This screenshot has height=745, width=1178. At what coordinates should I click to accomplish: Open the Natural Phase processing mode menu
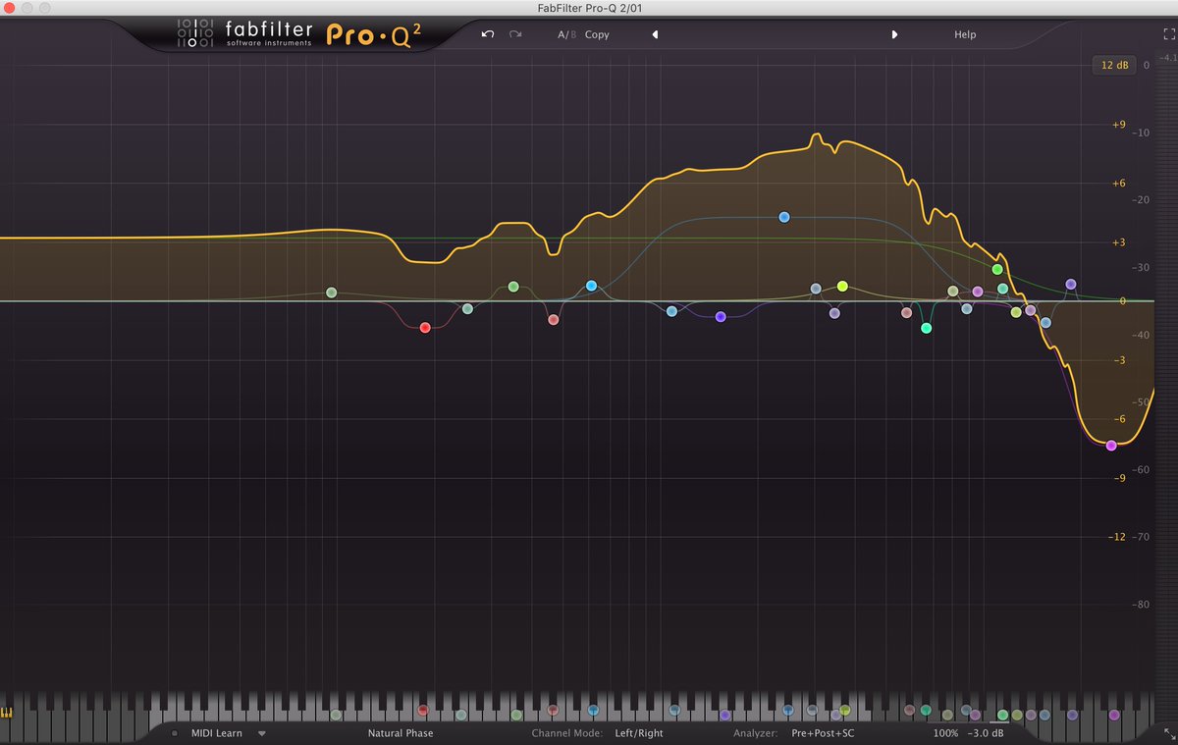(401, 733)
